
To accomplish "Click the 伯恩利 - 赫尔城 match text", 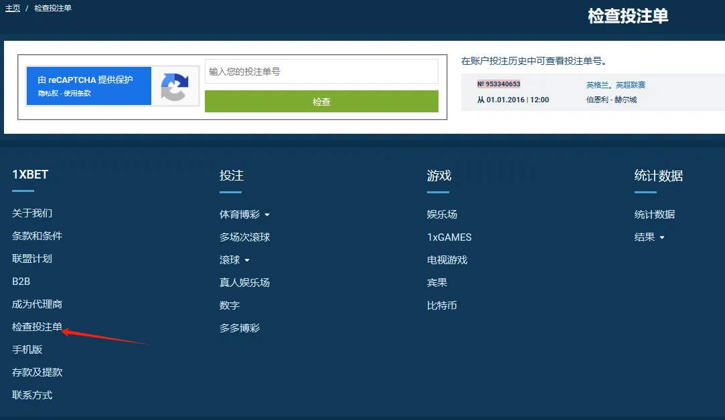I will point(611,100).
